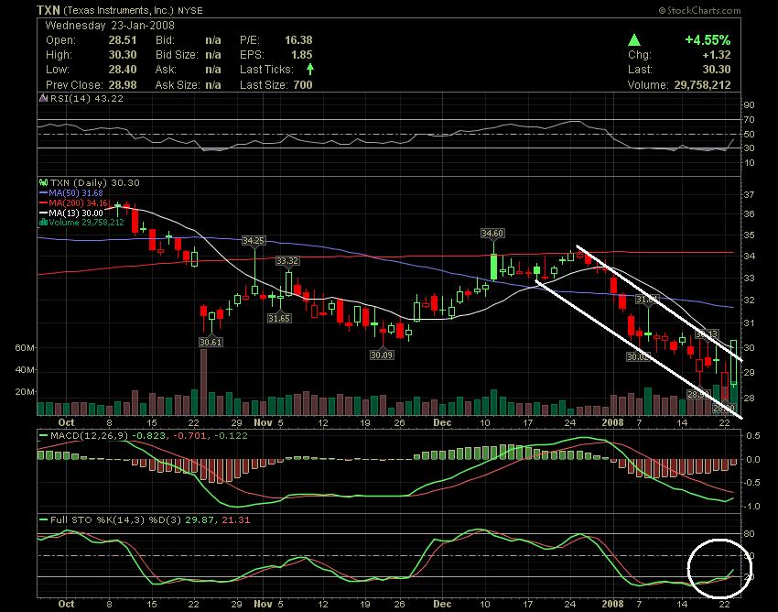The image size is (778, 612).
Task: Click the RSI 70 axis level label
Action: (750, 120)
